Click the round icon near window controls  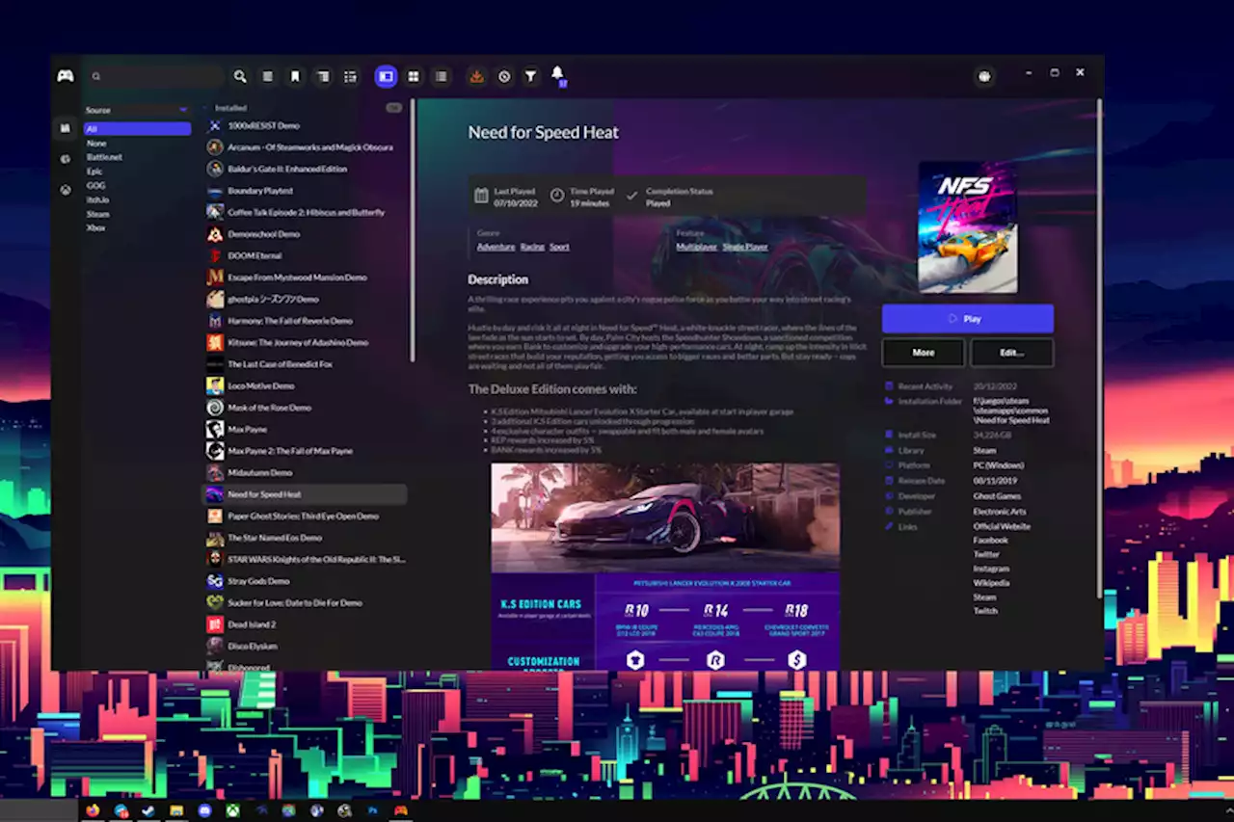point(984,76)
